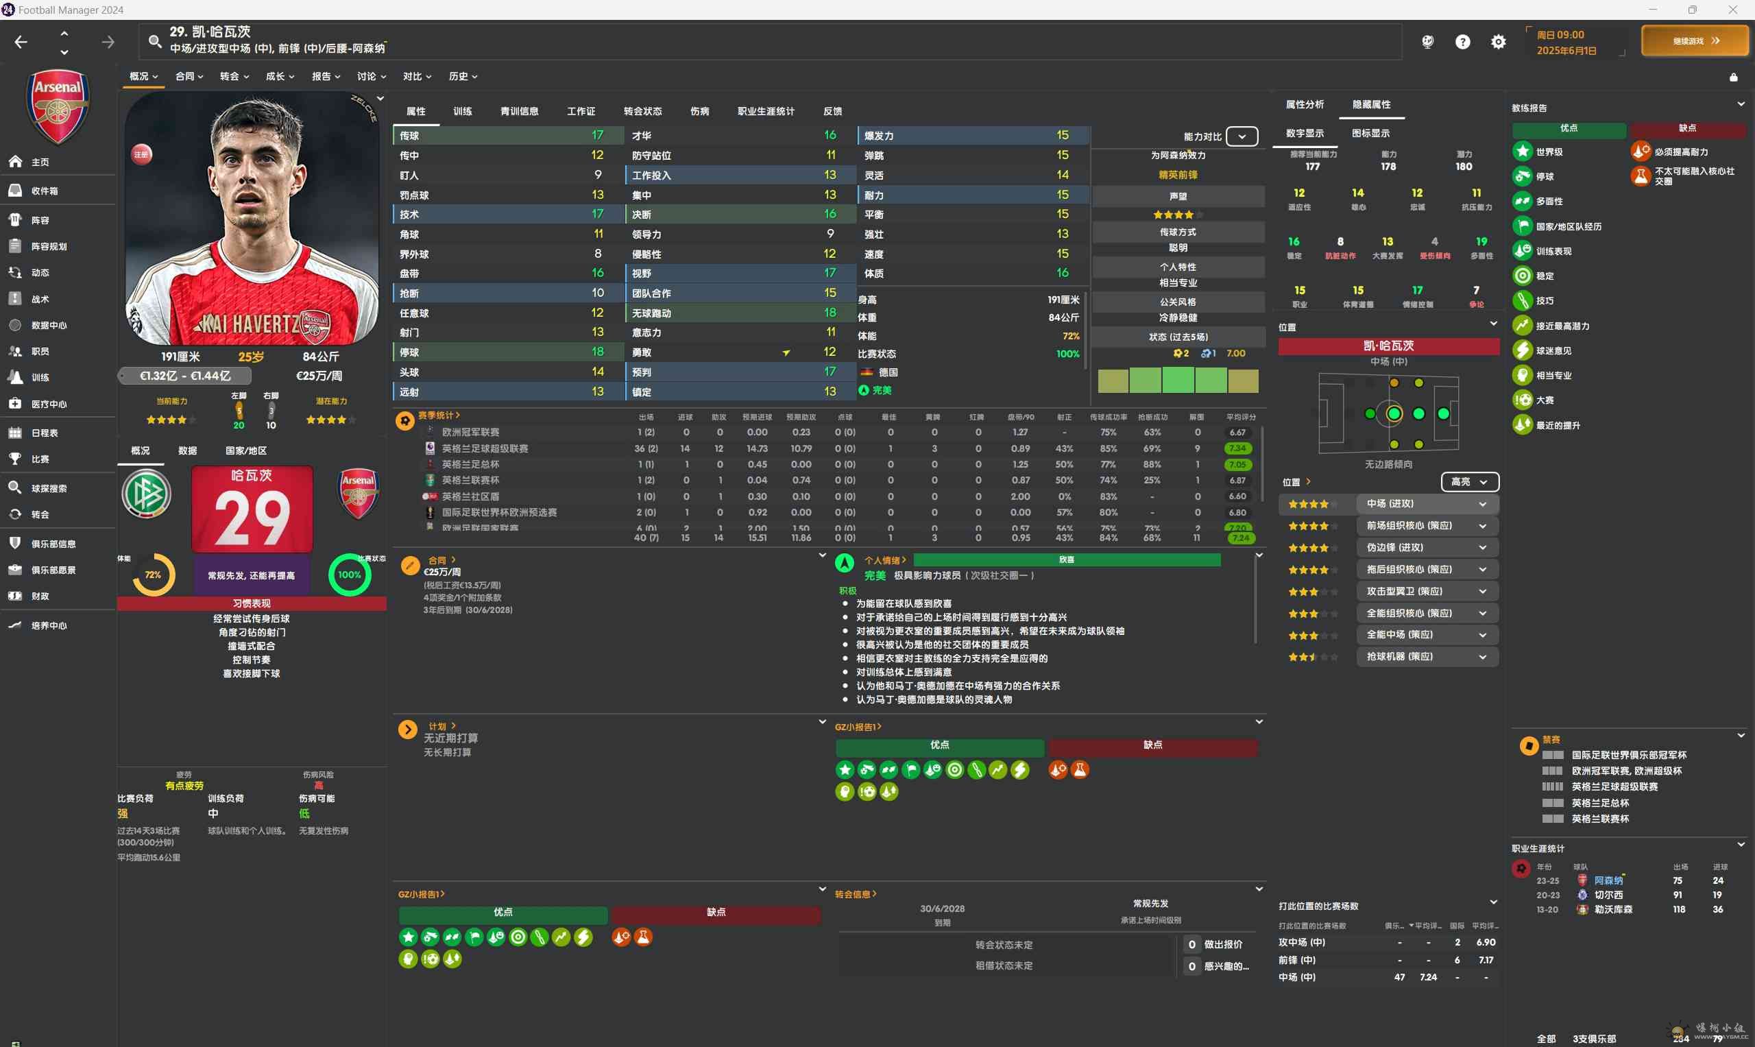This screenshot has width=1755, height=1047.
Task: Open the 历史 menu
Action: 463,76
